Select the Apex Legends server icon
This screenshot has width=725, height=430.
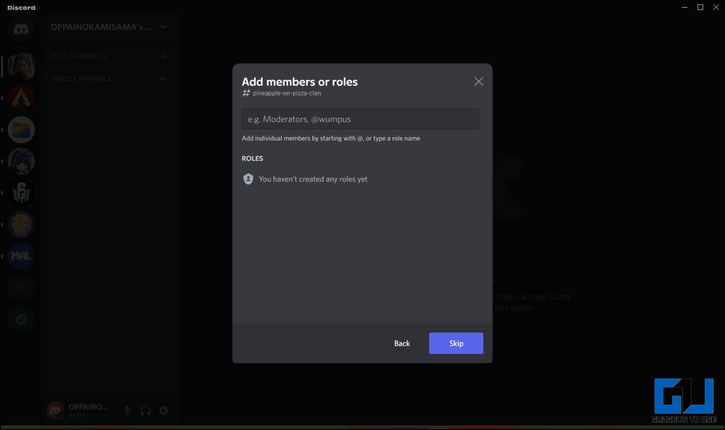coord(21,98)
